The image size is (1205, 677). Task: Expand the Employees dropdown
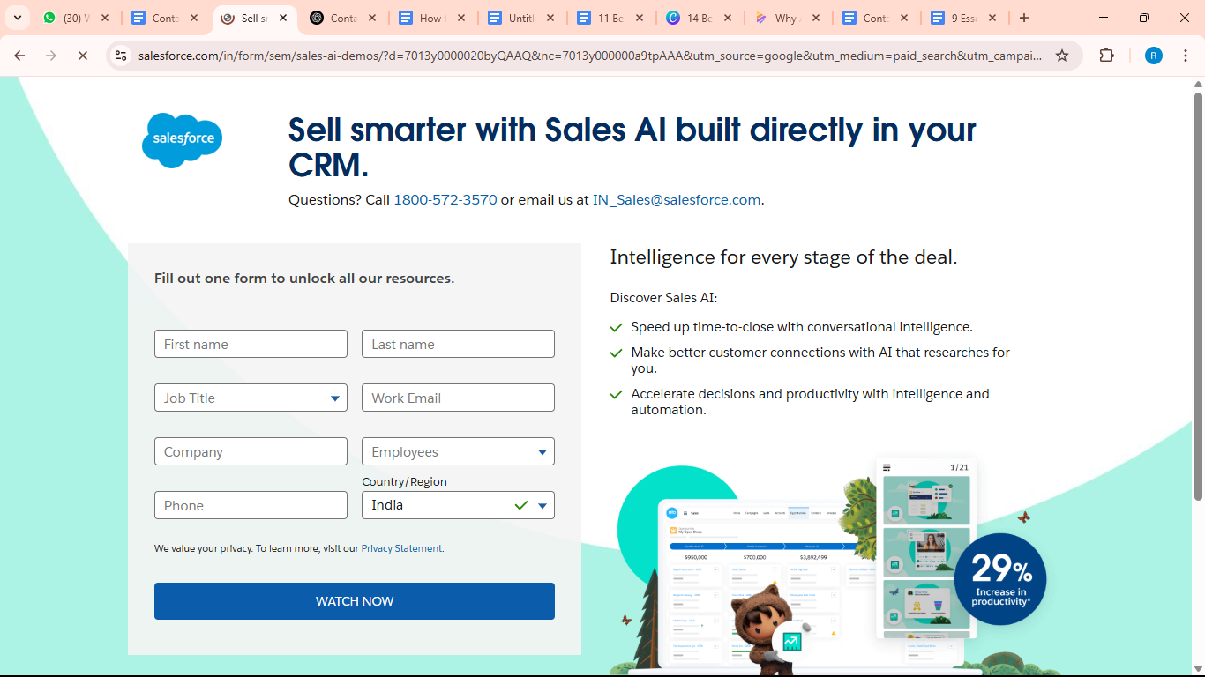coord(458,451)
